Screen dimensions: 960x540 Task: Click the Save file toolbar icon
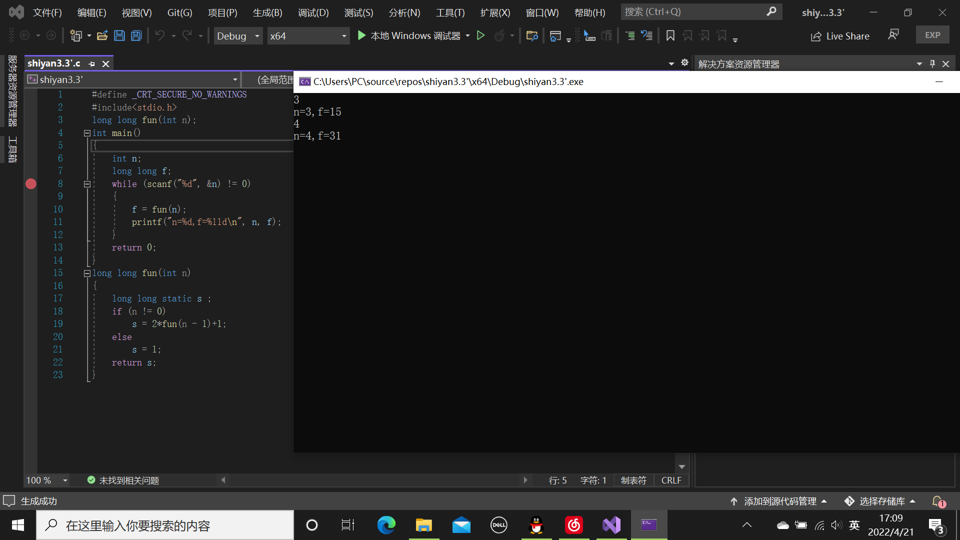click(119, 35)
